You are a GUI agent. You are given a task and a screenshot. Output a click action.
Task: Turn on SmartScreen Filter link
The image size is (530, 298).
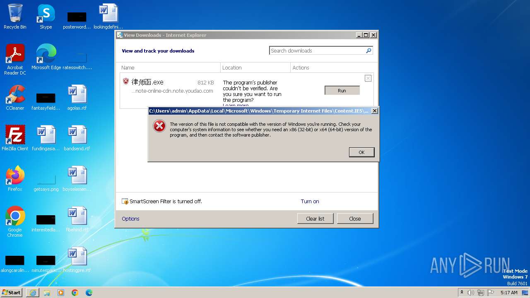click(310, 201)
